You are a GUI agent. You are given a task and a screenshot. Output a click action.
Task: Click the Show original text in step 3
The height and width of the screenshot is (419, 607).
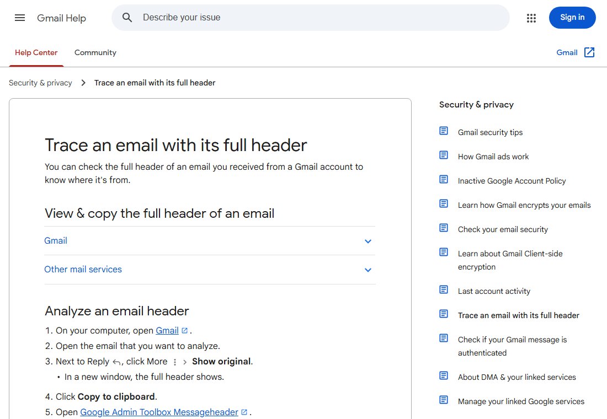pos(221,361)
